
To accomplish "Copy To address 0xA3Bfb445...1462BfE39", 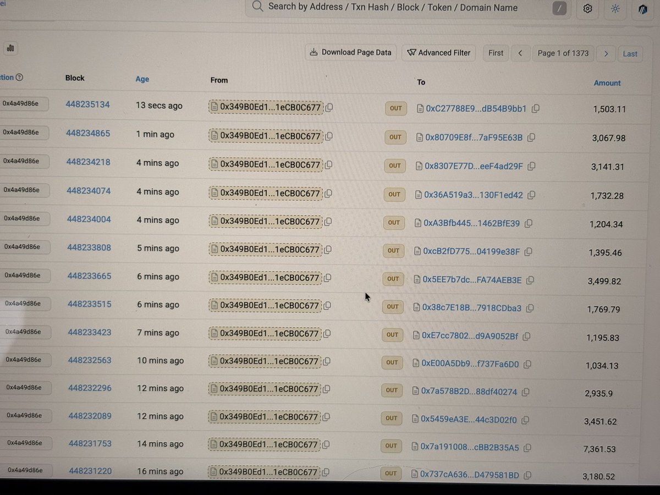I will (529, 224).
